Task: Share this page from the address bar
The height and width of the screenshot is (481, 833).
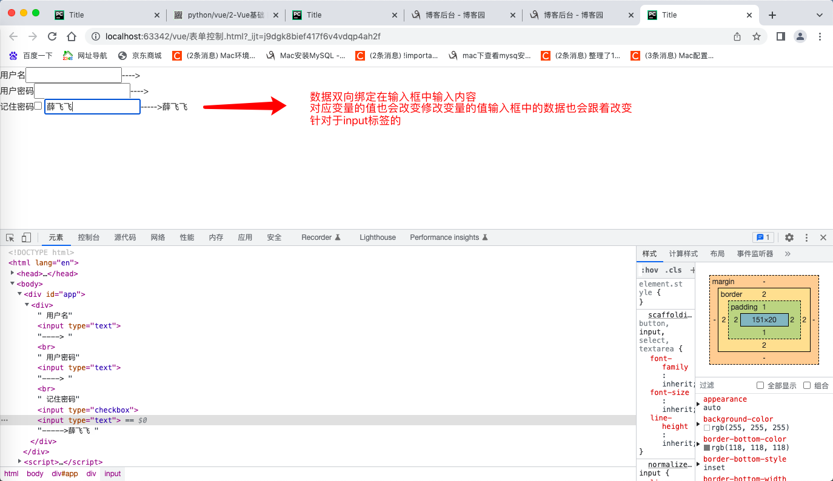Action: (x=737, y=36)
